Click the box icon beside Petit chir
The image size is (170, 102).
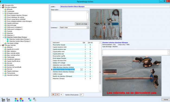coord(5,69)
